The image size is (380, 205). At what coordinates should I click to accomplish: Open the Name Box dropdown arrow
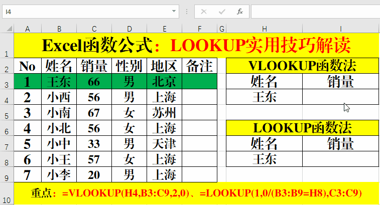point(174,11)
